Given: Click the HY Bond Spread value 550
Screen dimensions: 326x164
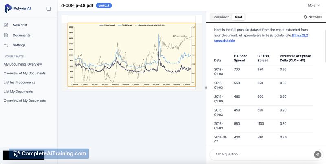Looking at the screenshot, I should [x=237, y=83].
